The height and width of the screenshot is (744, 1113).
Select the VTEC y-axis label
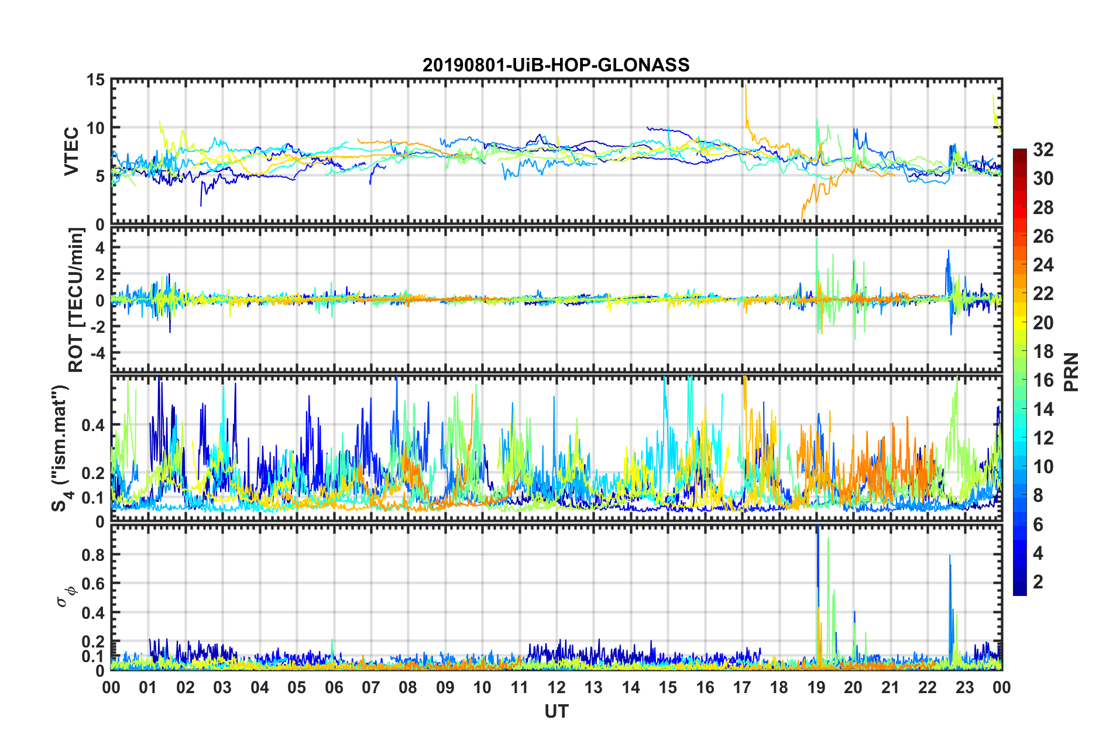click(71, 151)
